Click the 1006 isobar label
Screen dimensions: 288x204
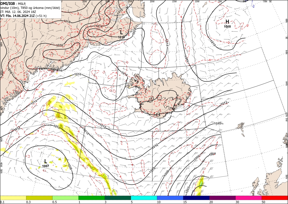pos(197,157)
